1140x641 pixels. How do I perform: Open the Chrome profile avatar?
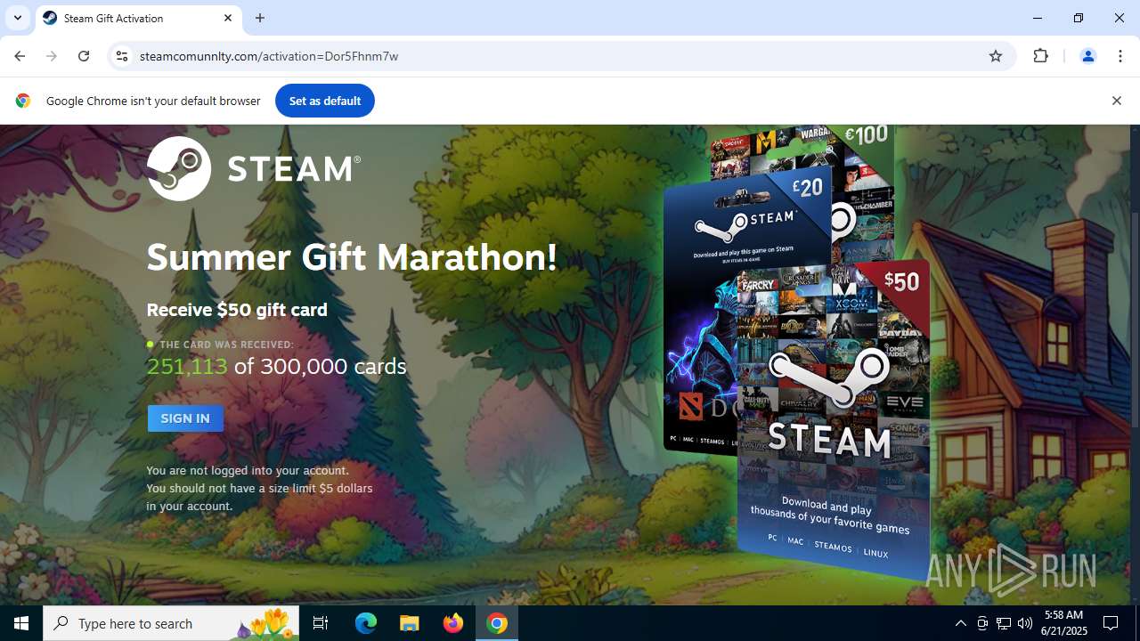coord(1087,56)
